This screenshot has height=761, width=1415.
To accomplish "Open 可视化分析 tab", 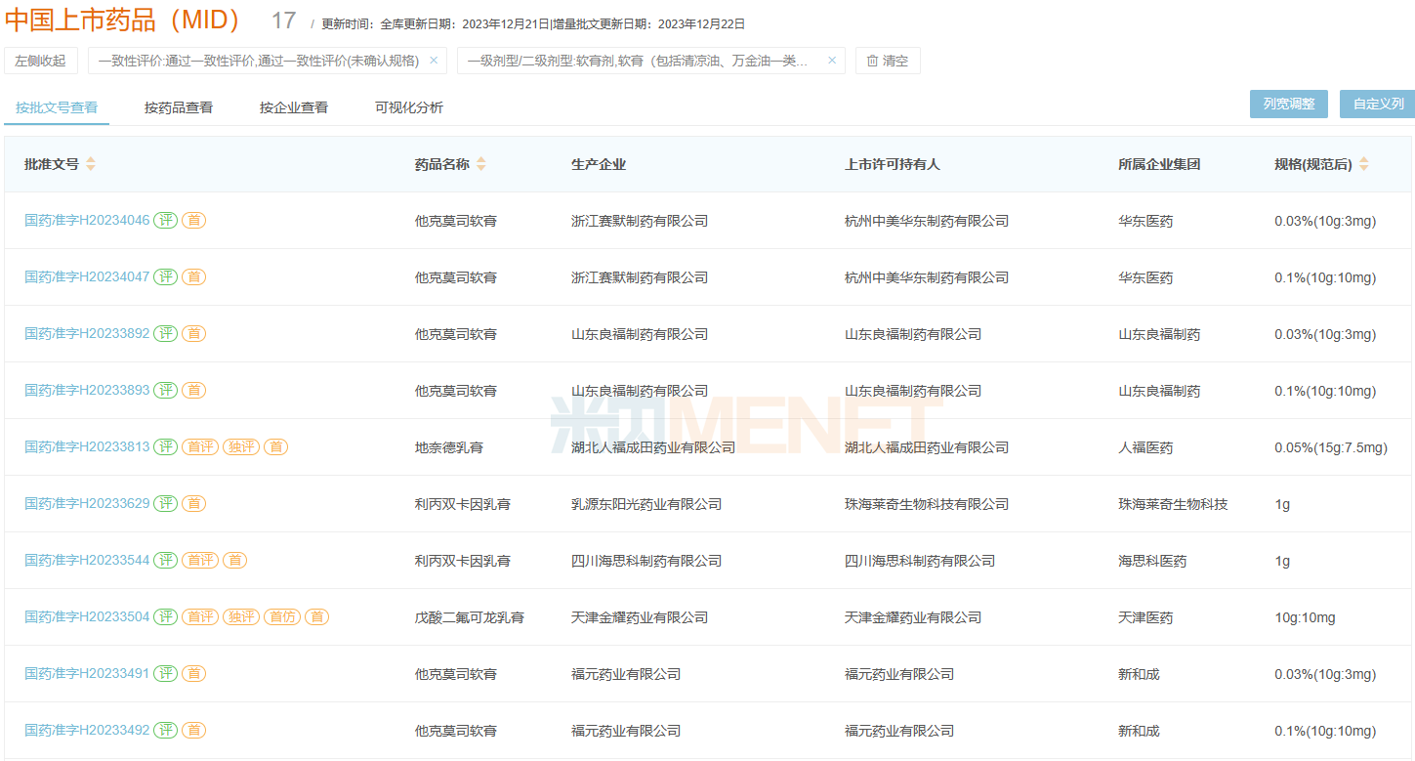I will pyautogui.click(x=409, y=107).
